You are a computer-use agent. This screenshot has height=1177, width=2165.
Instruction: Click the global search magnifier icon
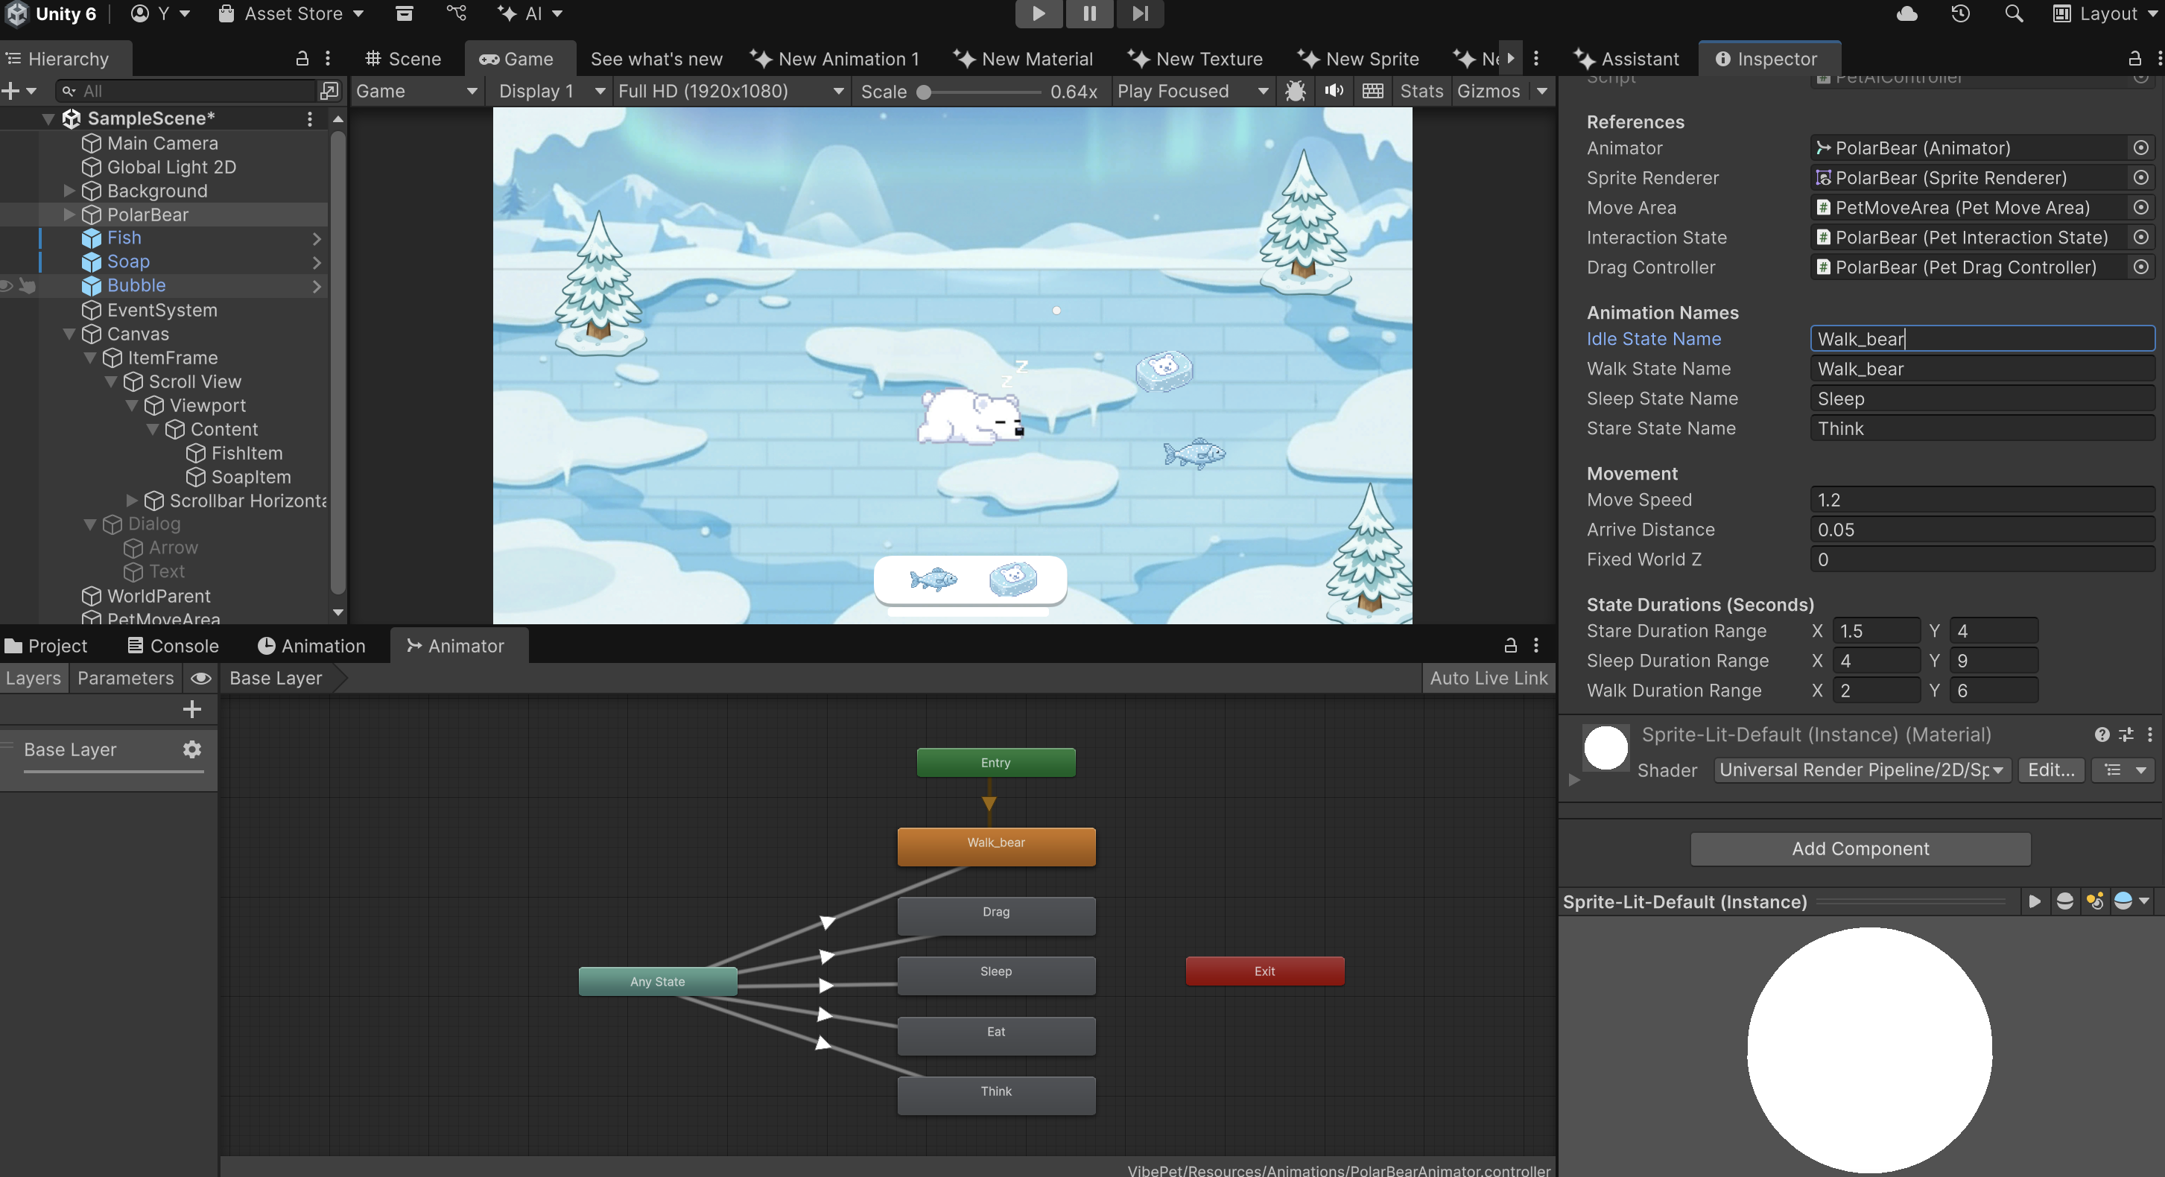[x=2014, y=13]
